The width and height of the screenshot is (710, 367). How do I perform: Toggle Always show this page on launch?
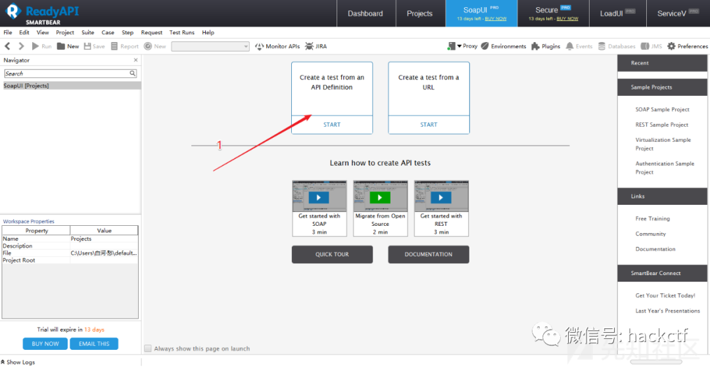pos(148,349)
